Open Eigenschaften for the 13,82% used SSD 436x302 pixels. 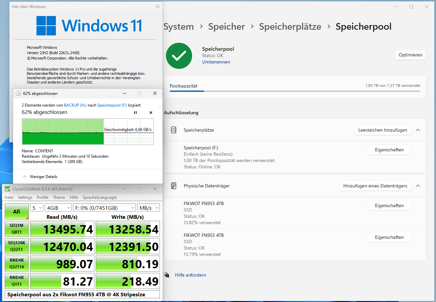[x=389, y=205]
